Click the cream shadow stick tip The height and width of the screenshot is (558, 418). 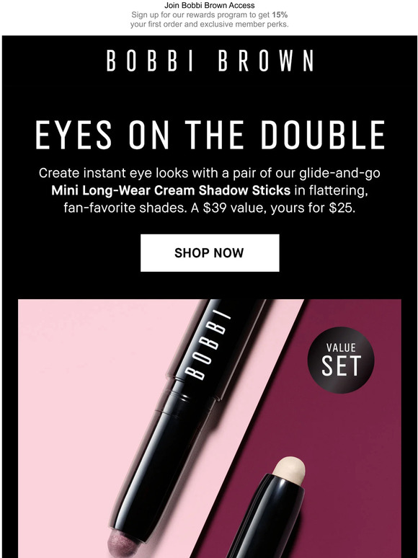[x=289, y=471]
